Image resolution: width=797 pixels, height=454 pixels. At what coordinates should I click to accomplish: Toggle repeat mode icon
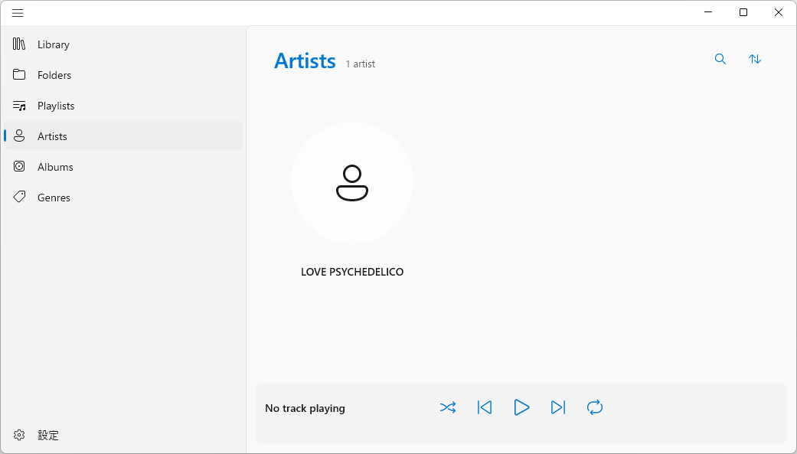[x=595, y=407]
